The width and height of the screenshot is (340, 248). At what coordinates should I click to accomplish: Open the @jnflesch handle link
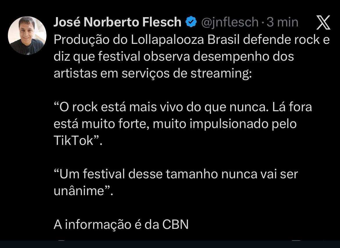click(x=230, y=22)
